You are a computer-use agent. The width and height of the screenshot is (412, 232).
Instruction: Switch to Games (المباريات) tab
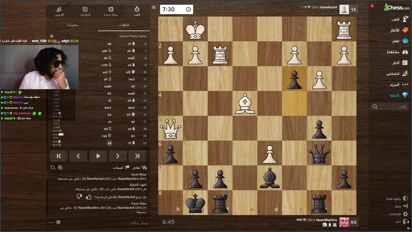tap(85, 11)
